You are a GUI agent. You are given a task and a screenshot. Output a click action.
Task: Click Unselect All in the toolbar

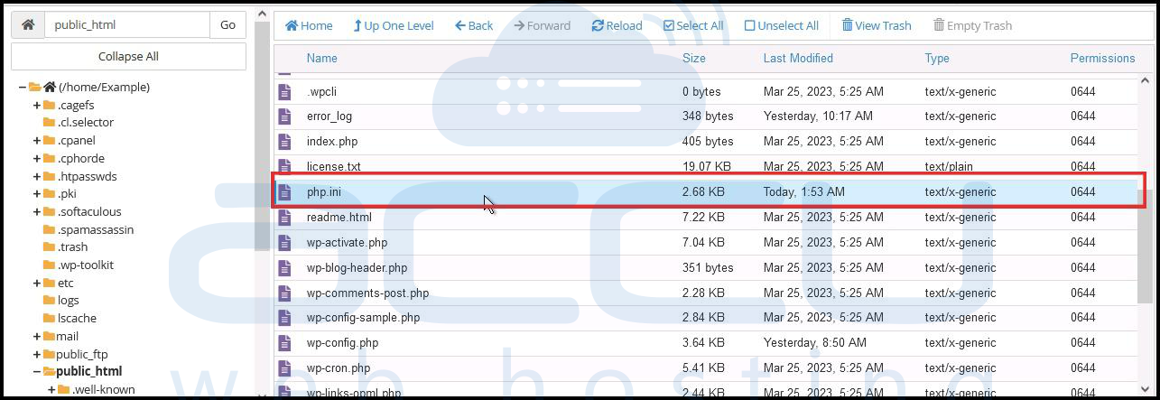tap(782, 25)
